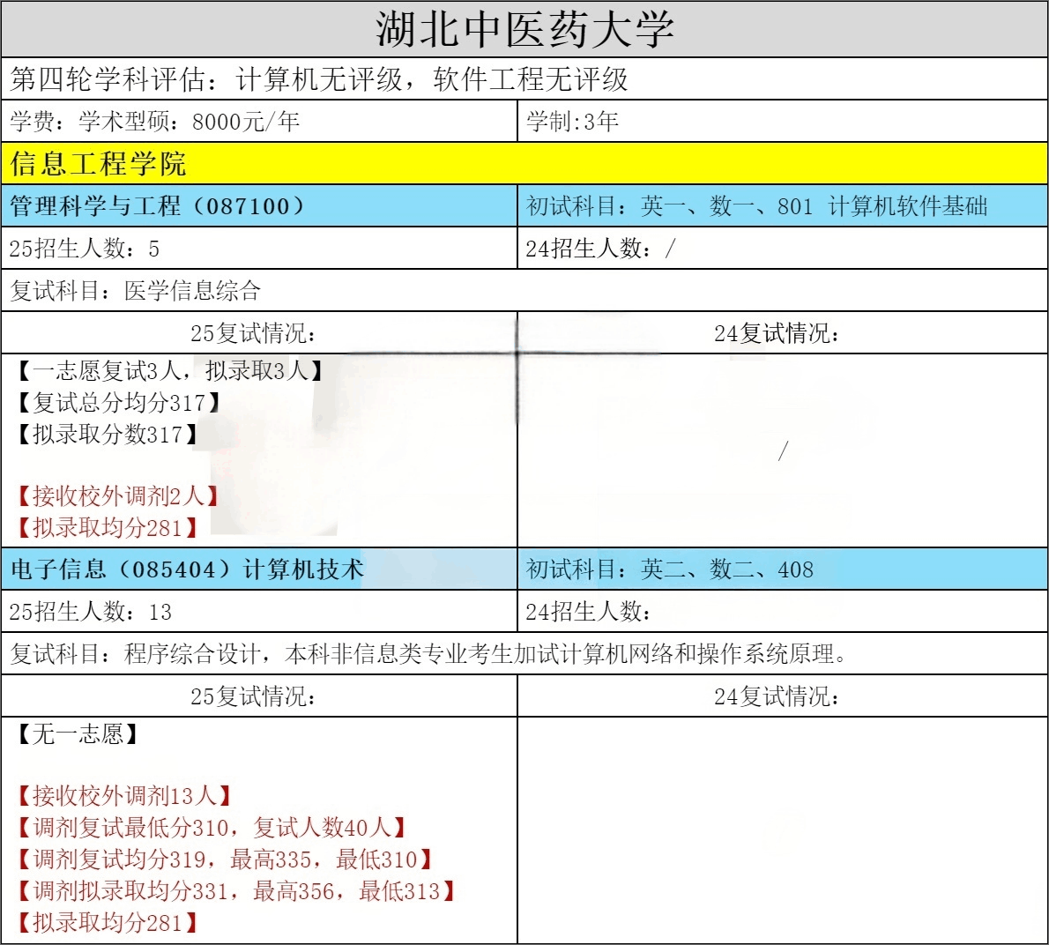Select the 拟录取分数317 line
The width and height of the screenshot is (1049, 945).
pyautogui.click(x=106, y=435)
